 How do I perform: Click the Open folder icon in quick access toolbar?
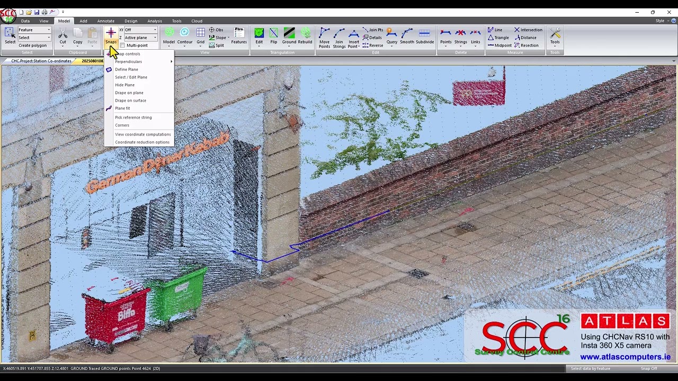click(29, 12)
